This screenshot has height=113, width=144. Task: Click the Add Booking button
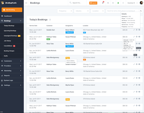(12, 10)
